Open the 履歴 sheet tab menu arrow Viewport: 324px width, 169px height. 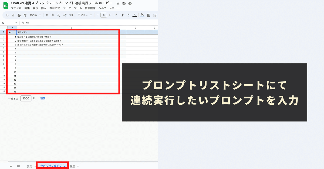click(x=78, y=167)
